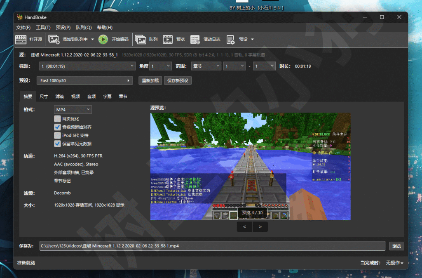Open the 预设(P) menu
The height and width of the screenshot is (278, 422).
pyautogui.click(x=63, y=28)
